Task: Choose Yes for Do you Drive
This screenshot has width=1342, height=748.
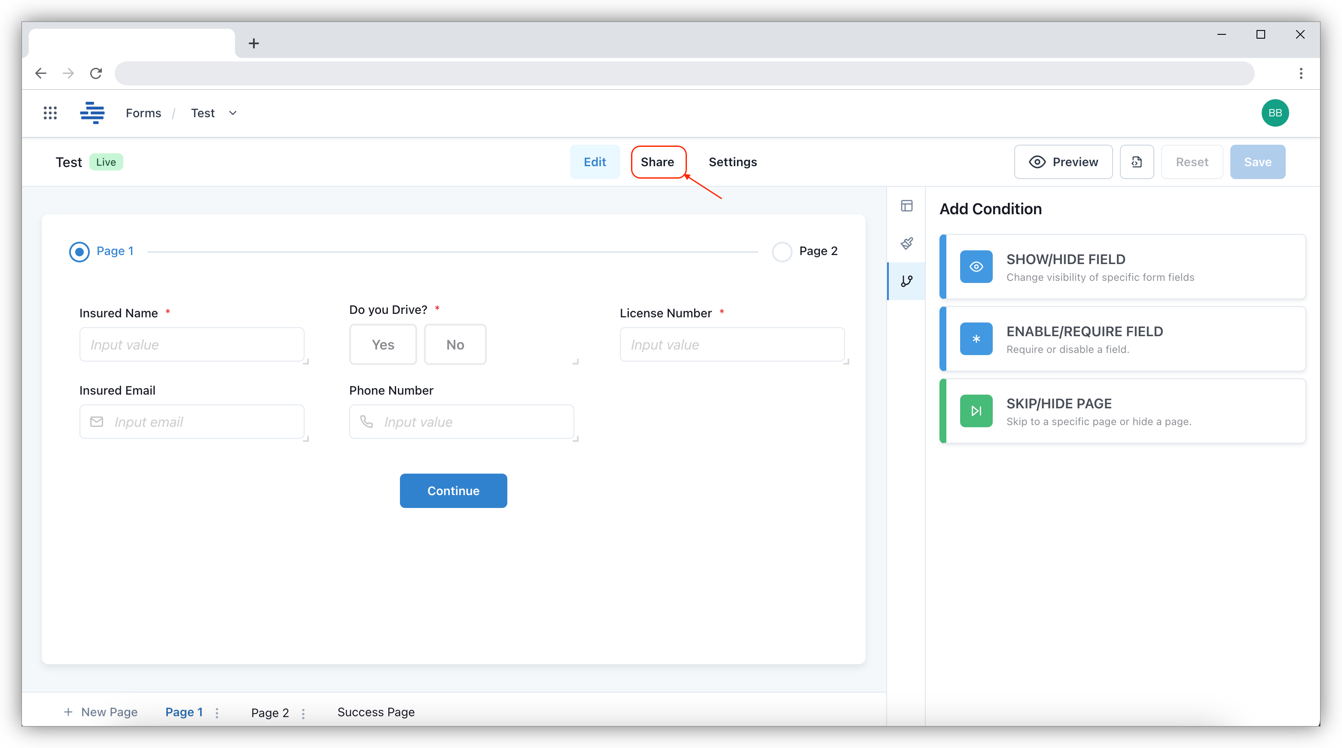Action: tap(383, 344)
